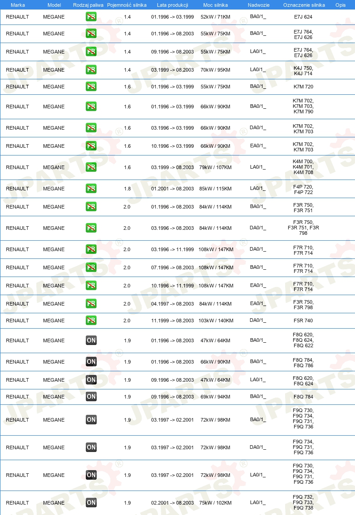Select engine codes F8Q 784, F8Q 786
The height and width of the screenshot is (515, 355).
click(x=303, y=363)
